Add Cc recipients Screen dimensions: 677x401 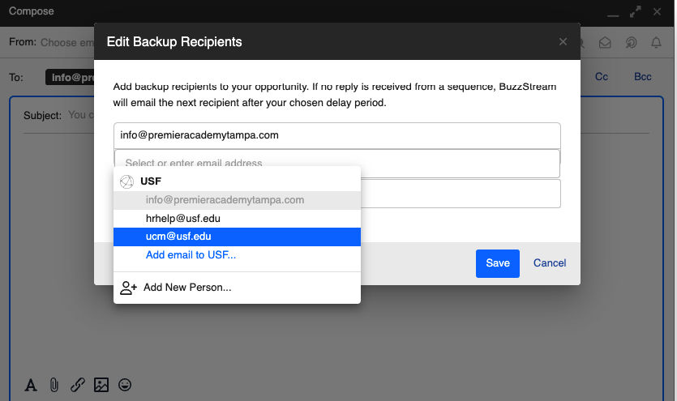click(601, 77)
